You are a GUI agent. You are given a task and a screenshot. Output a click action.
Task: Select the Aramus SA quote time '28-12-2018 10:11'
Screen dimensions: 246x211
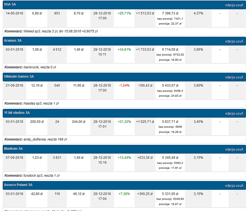102,52
